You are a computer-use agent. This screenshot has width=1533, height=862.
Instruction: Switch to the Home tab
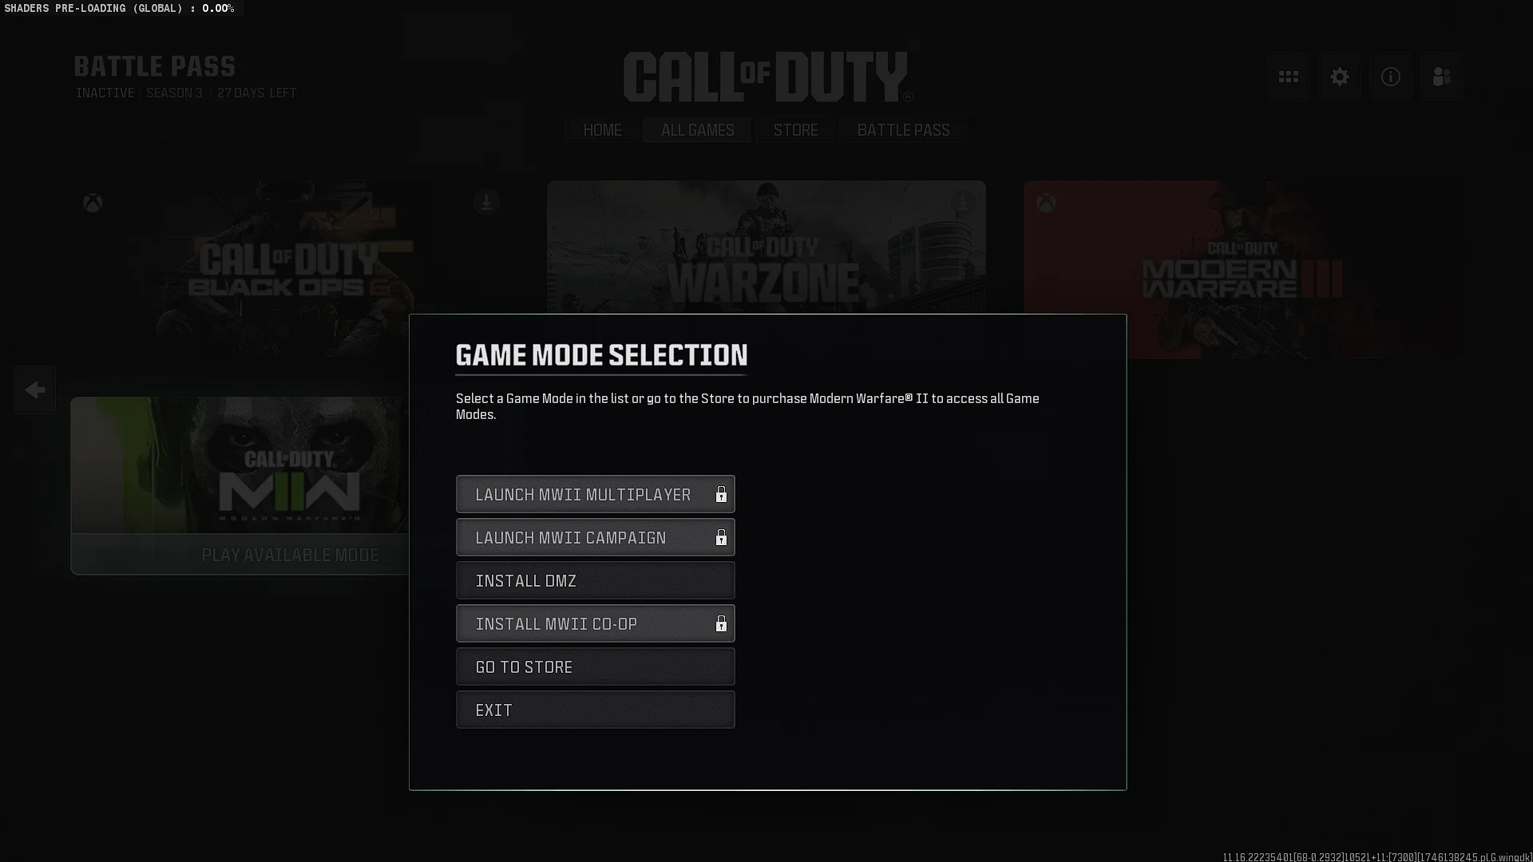[x=602, y=130]
